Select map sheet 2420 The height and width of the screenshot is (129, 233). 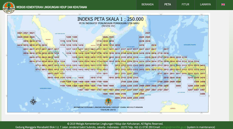pos(142,37)
